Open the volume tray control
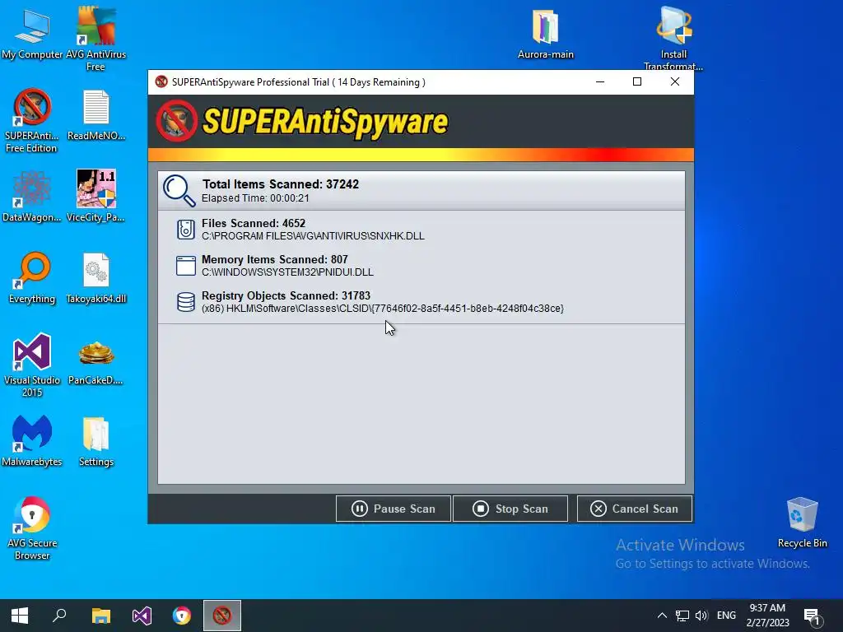 (x=701, y=616)
